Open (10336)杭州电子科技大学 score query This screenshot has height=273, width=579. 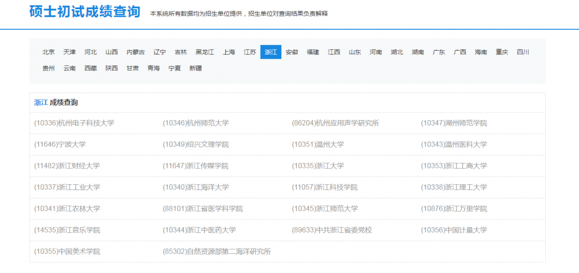tap(74, 123)
